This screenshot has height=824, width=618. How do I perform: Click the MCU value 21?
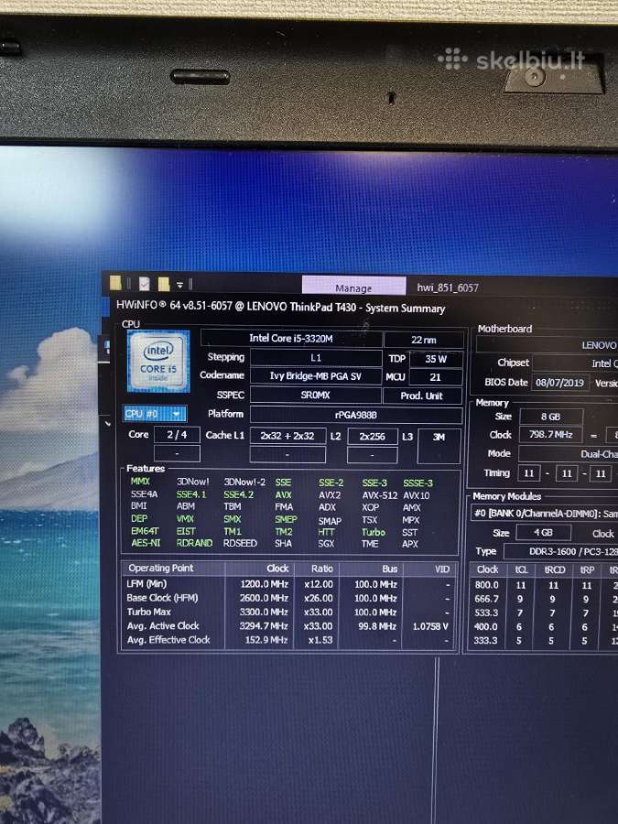pyautogui.click(x=436, y=377)
